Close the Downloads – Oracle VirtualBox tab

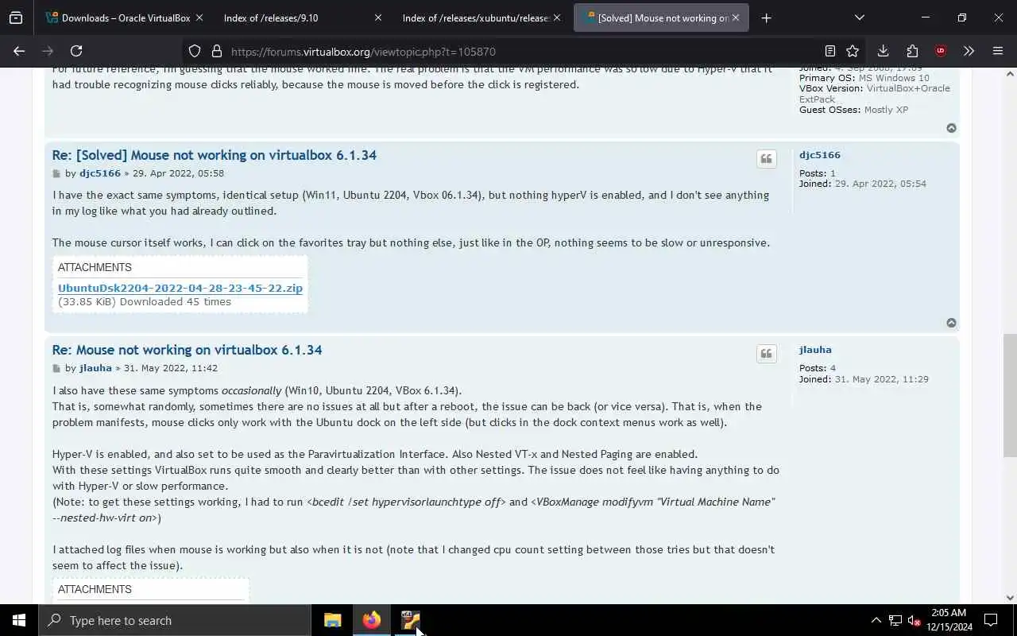[199, 17]
